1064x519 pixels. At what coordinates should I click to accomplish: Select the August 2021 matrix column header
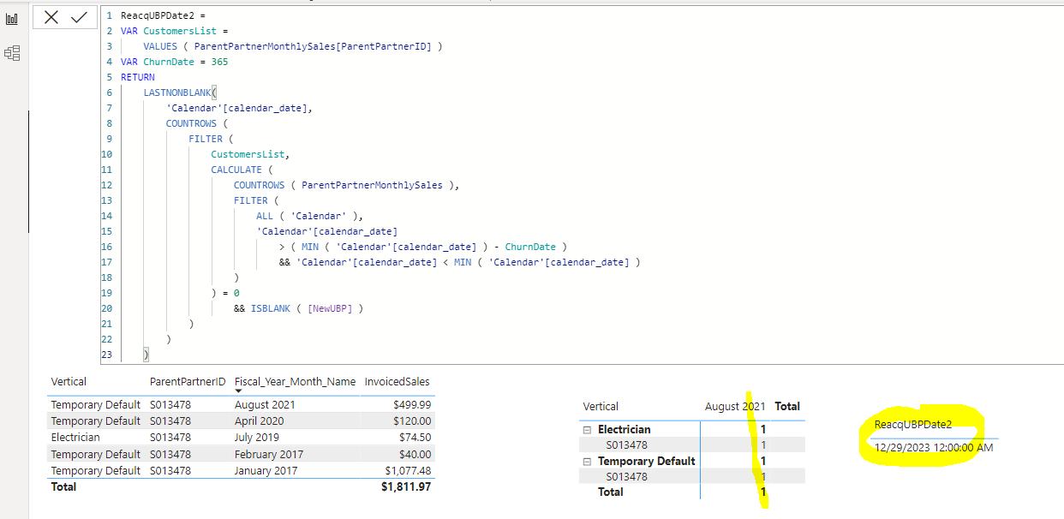pos(735,407)
